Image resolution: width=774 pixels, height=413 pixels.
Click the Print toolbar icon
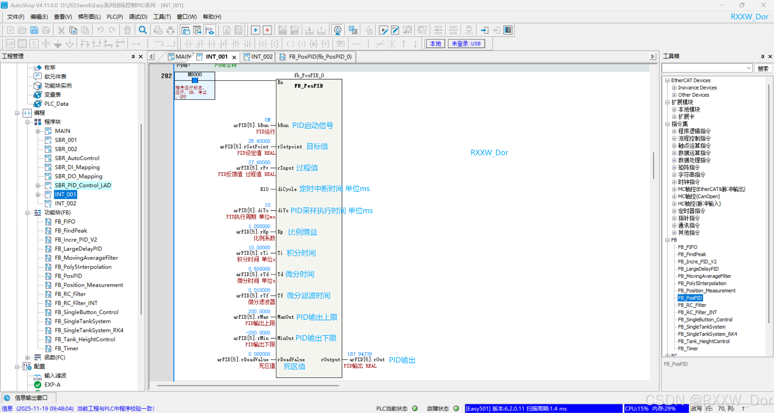171,30
